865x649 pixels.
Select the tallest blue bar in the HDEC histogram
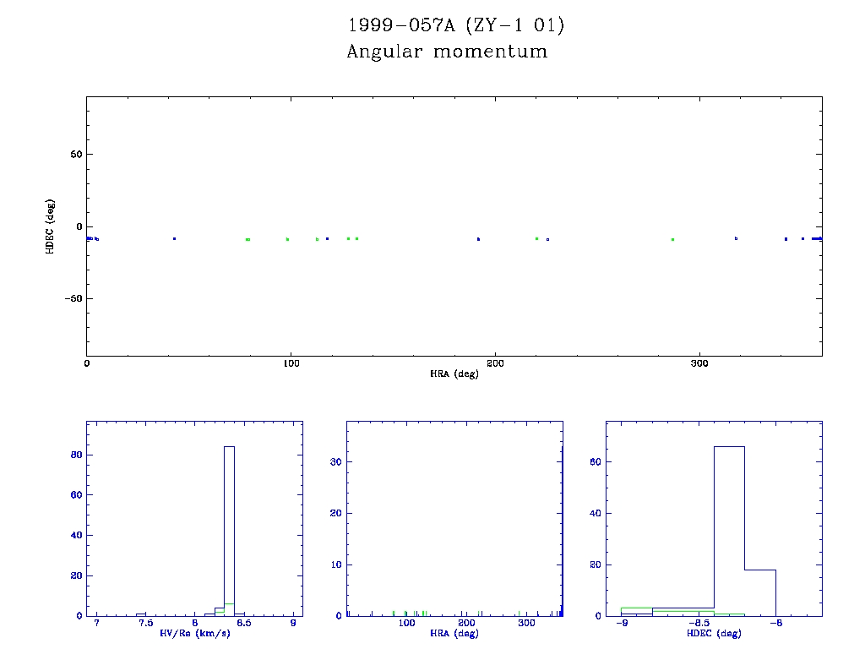(729, 531)
